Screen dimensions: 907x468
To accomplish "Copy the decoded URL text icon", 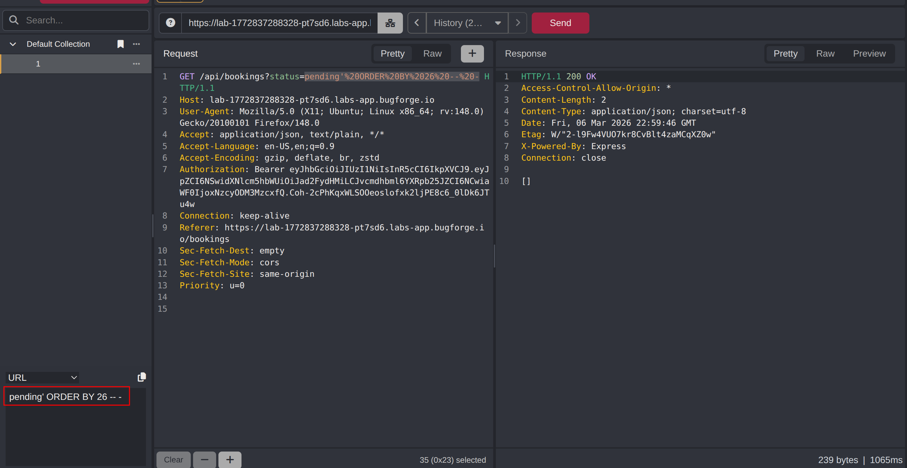I will [x=142, y=377].
